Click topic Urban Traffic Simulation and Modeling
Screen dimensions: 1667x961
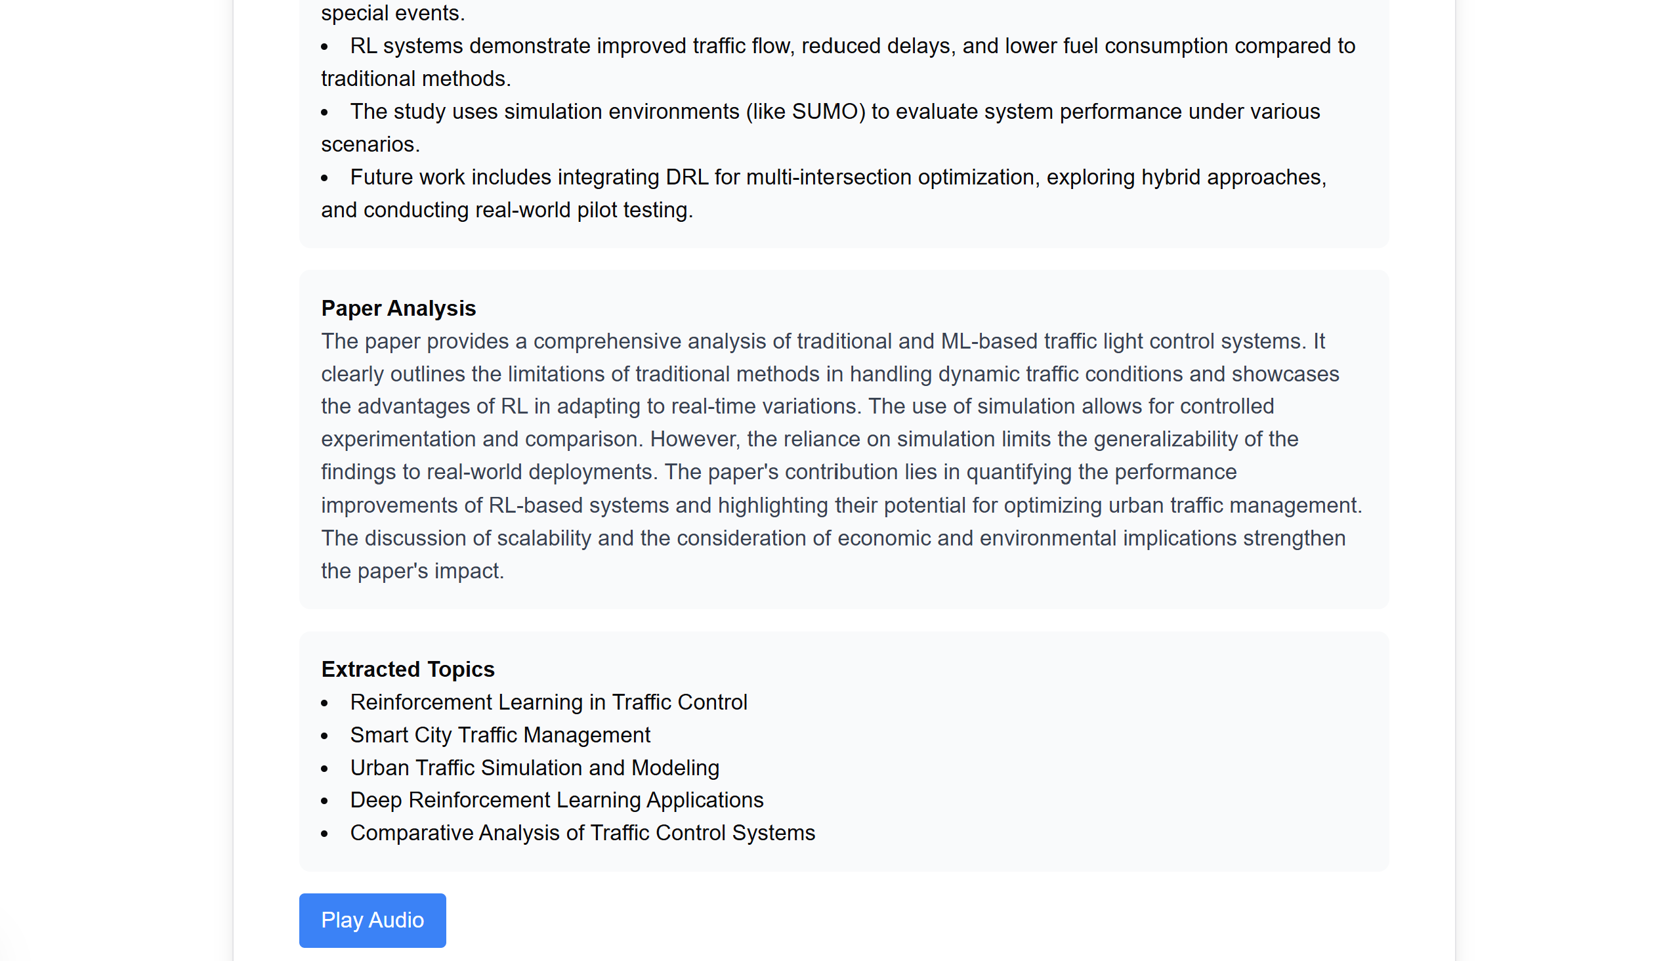(x=534, y=767)
